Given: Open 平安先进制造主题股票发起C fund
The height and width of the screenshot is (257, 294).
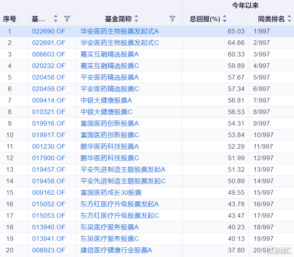Looking at the screenshot, I should (x=123, y=181).
